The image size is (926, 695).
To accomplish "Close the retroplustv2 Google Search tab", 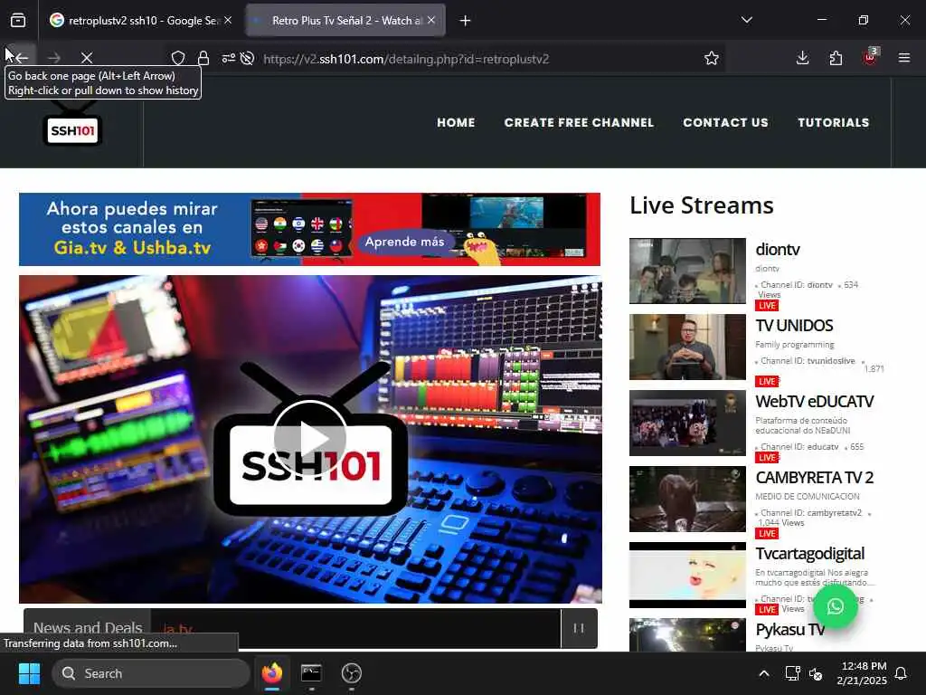I will tap(228, 20).
